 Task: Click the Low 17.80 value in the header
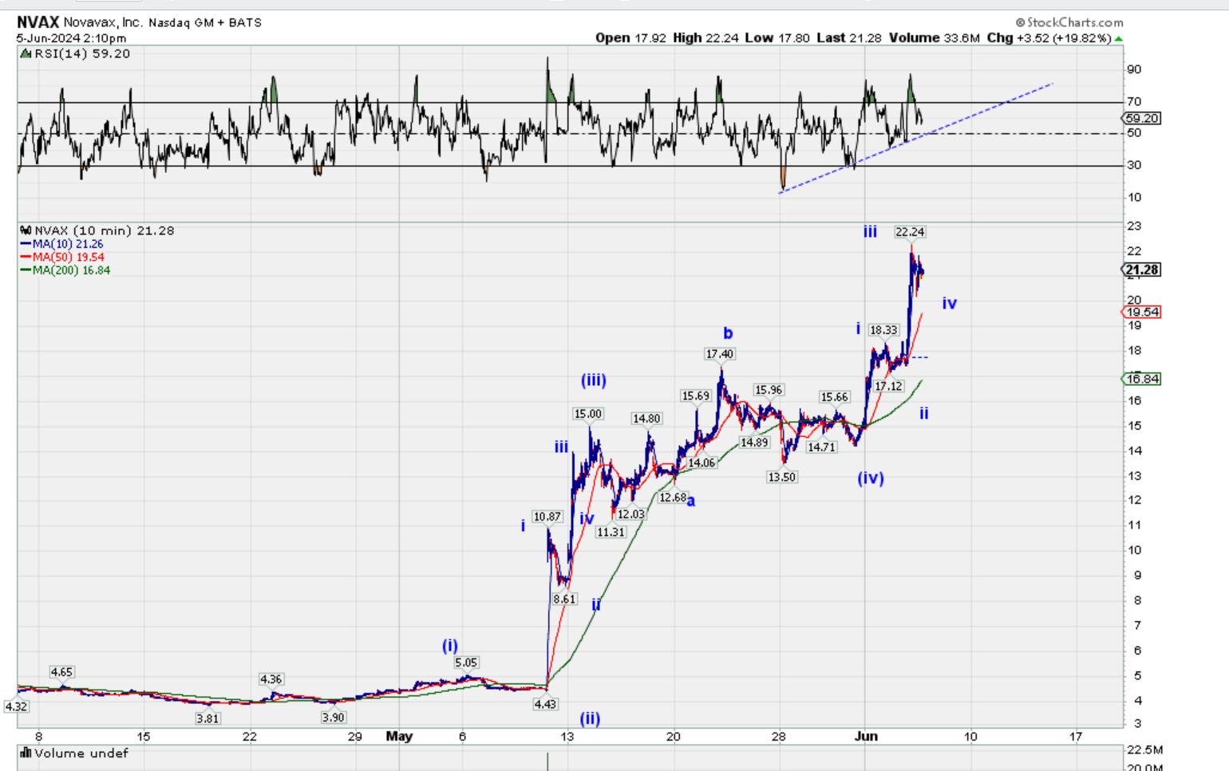click(x=777, y=37)
